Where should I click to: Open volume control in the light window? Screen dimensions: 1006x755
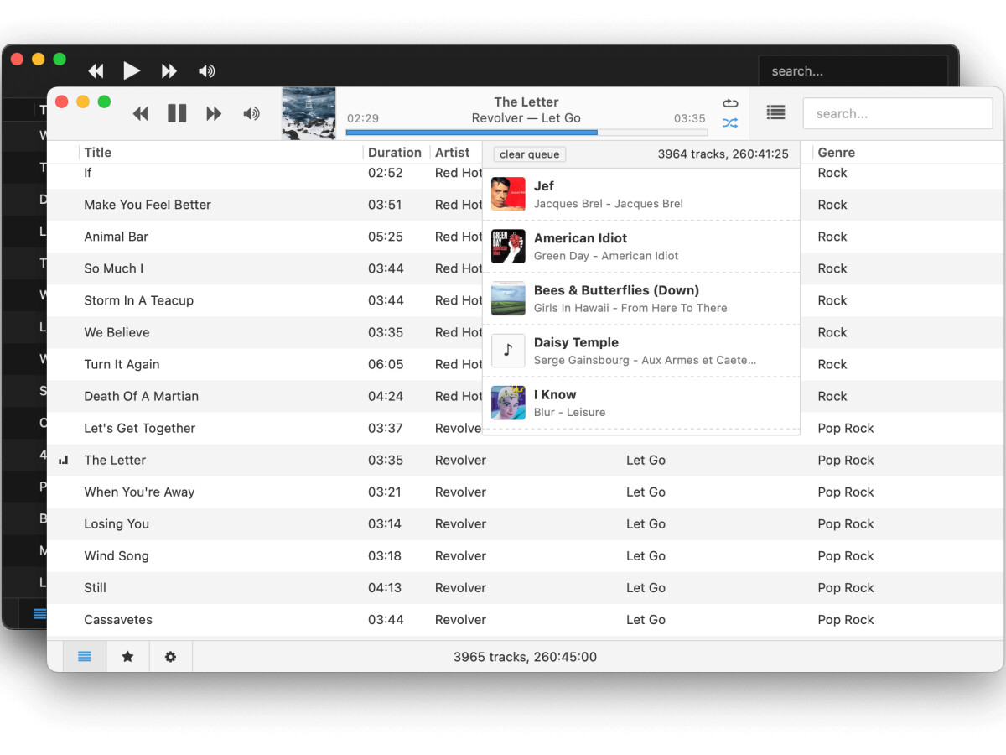[251, 113]
